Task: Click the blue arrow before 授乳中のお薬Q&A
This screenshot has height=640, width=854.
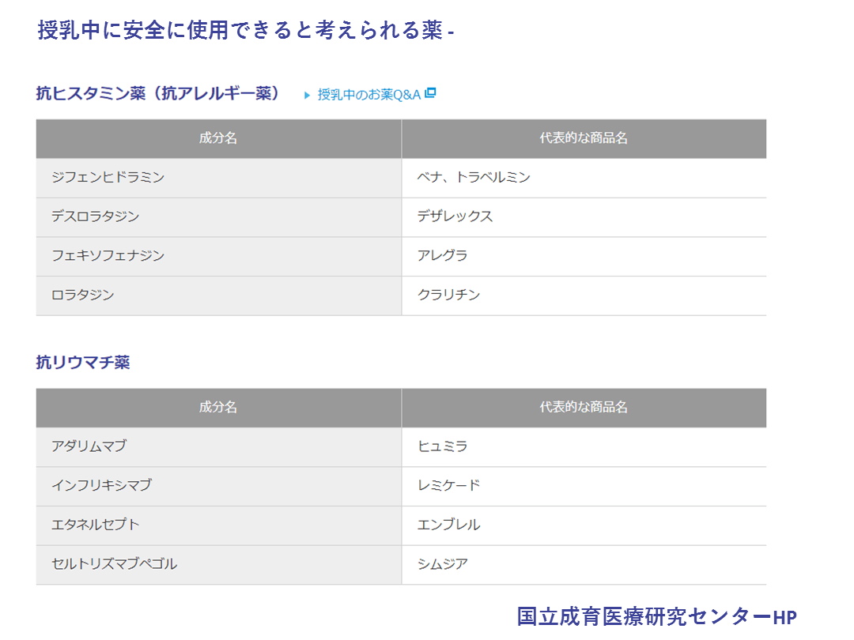Action: [308, 95]
